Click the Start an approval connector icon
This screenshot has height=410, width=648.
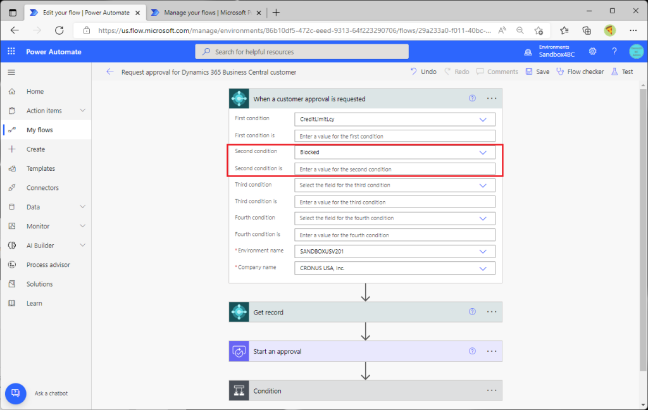click(239, 351)
